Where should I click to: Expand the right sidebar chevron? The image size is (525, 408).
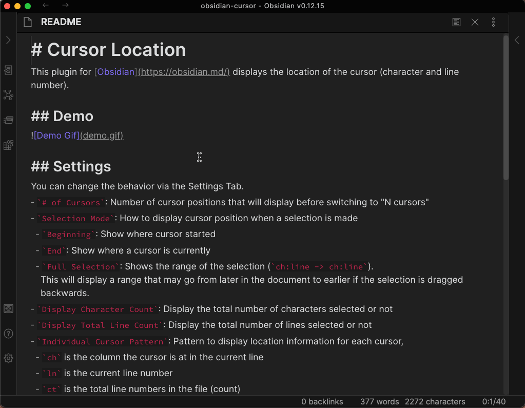[x=517, y=40]
